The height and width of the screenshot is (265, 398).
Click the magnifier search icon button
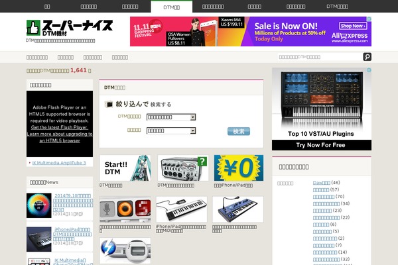[x=367, y=57]
